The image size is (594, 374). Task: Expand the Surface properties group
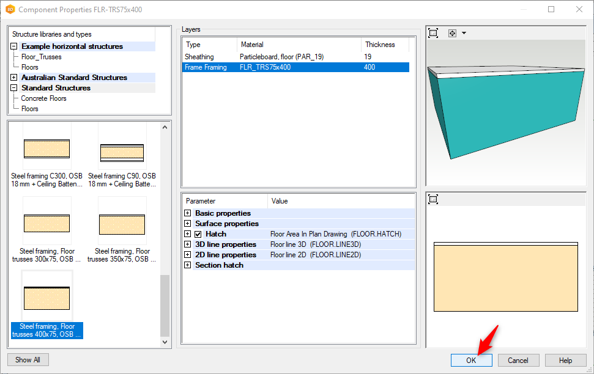pos(187,224)
